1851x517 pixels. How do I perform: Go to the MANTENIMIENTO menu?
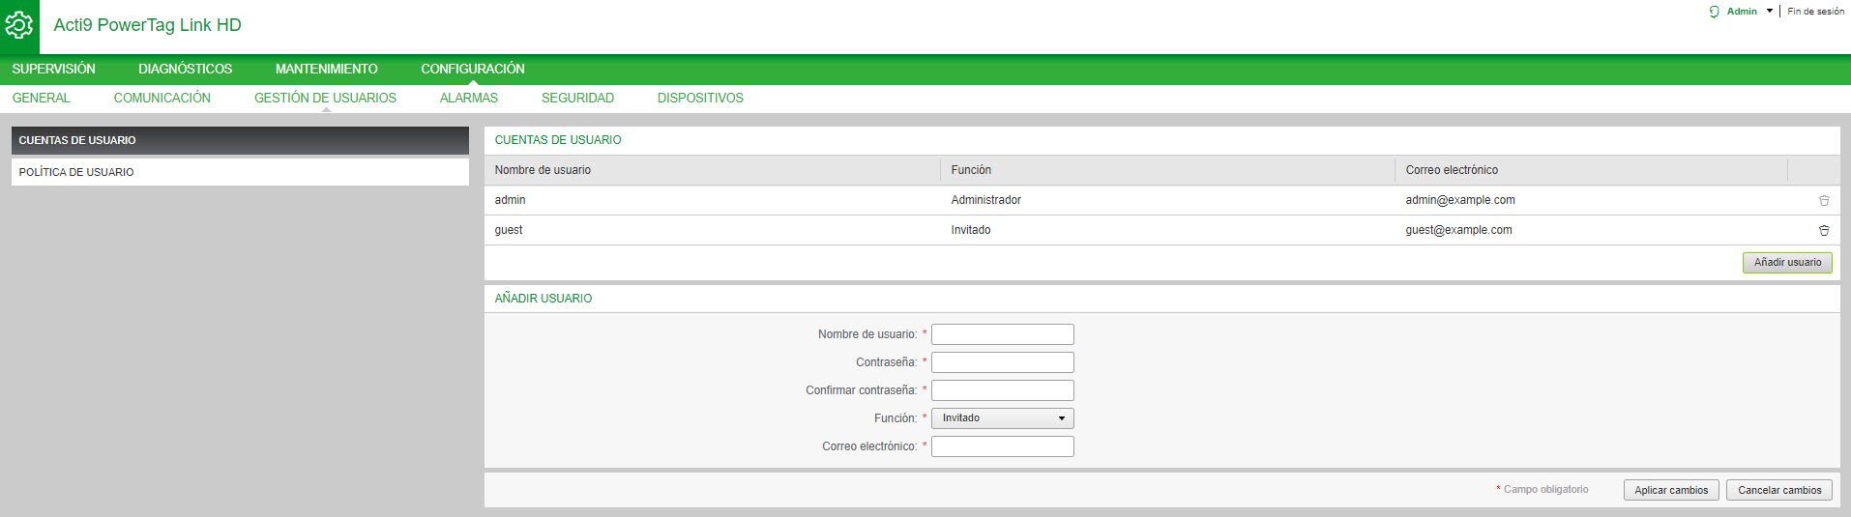click(x=326, y=69)
